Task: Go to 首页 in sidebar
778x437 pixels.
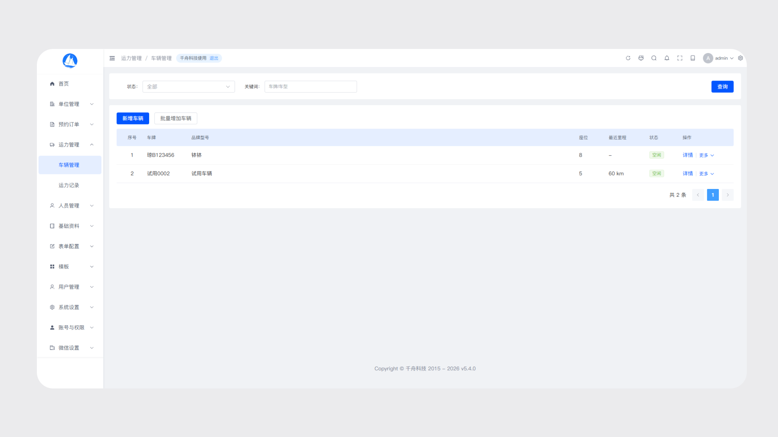Action: click(70, 84)
